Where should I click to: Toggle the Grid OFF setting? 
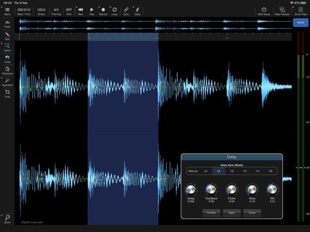(x=69, y=11)
